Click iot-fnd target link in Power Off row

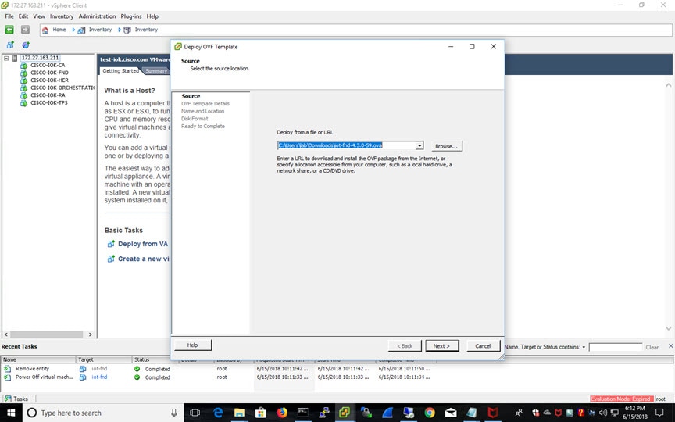click(99, 377)
